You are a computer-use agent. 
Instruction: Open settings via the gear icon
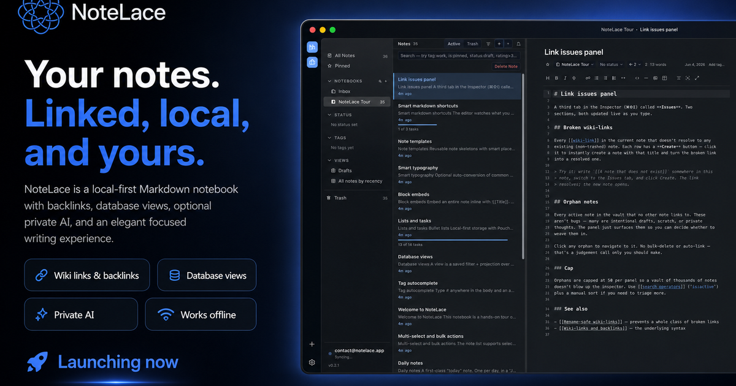coord(312,362)
